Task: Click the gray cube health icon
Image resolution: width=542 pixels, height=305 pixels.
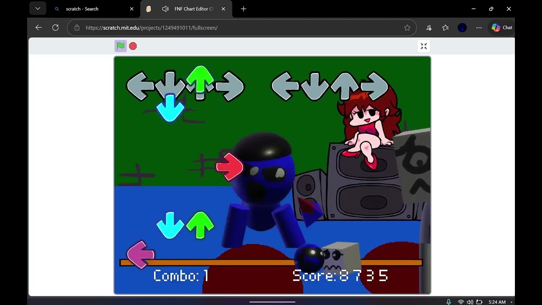Action: coord(341,258)
